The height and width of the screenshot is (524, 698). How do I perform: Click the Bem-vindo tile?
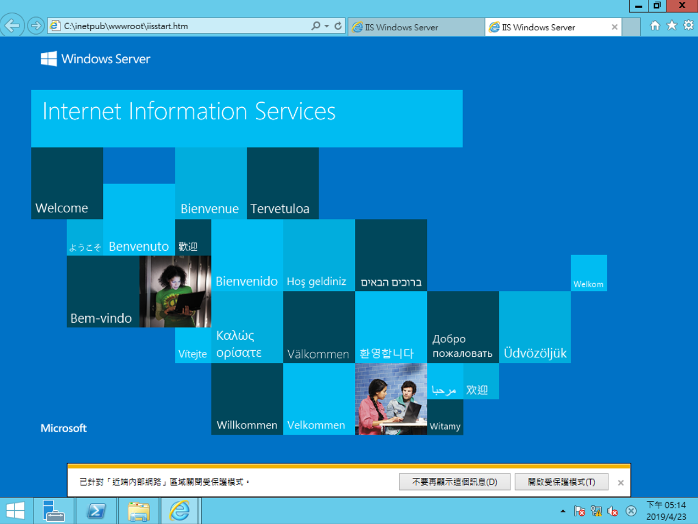click(x=103, y=291)
